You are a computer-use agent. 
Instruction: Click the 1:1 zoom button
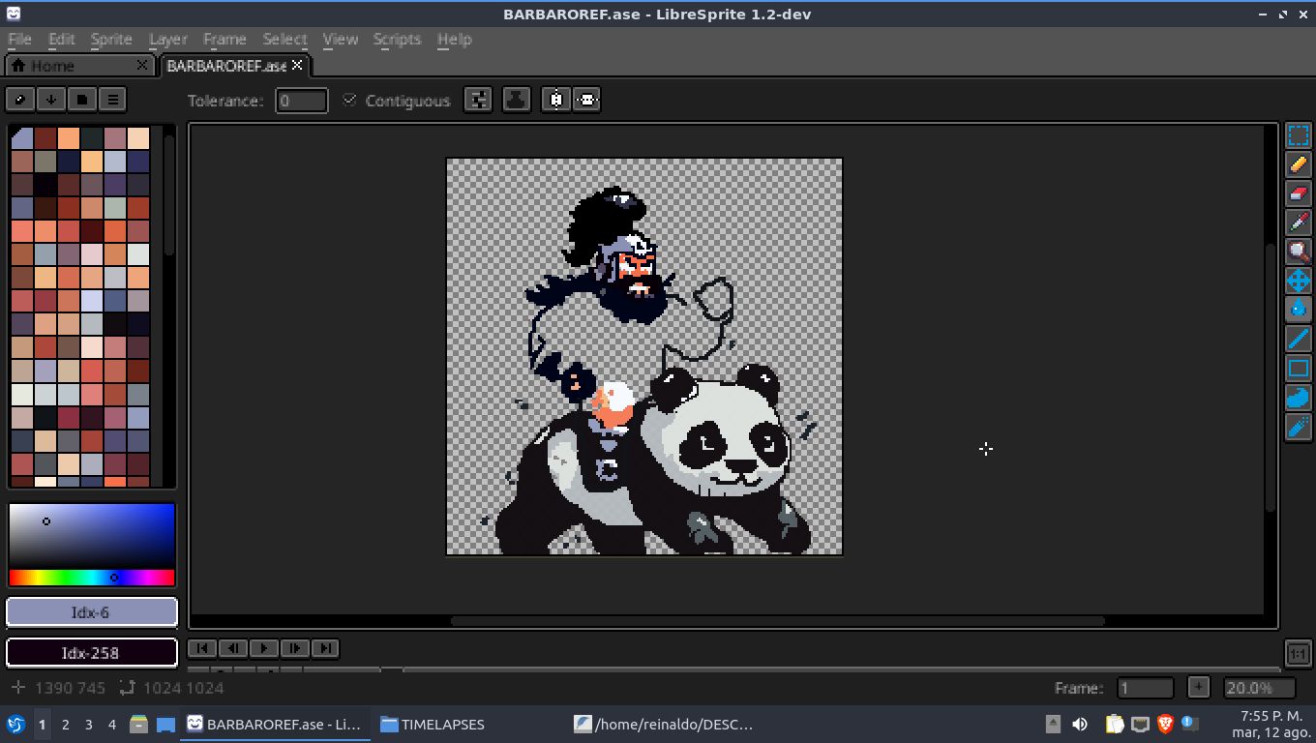tap(1298, 654)
